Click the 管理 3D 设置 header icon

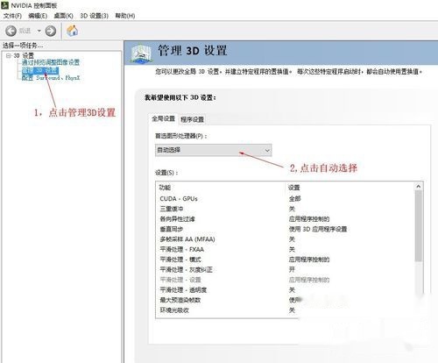(x=142, y=53)
